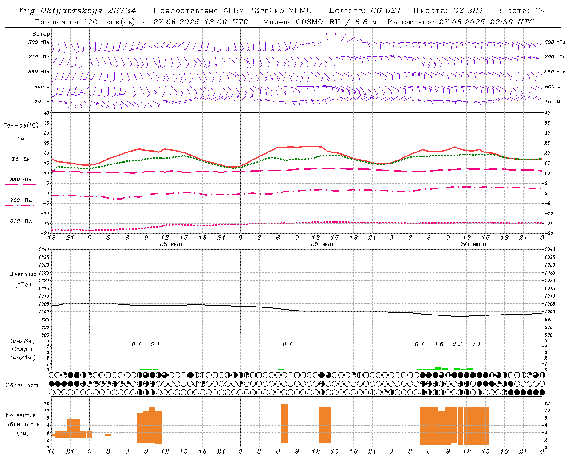Click the dashed line sample under "Td 2м"
The height and width of the screenshot is (455, 568).
click(x=20, y=164)
